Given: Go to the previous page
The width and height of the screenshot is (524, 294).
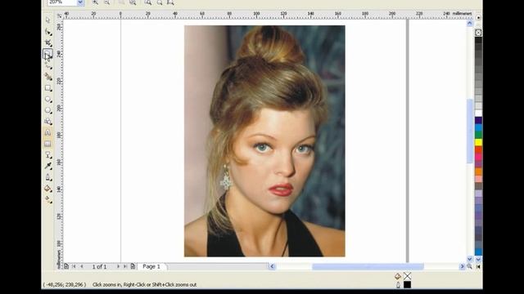Looking at the screenshot, I should (82, 266).
